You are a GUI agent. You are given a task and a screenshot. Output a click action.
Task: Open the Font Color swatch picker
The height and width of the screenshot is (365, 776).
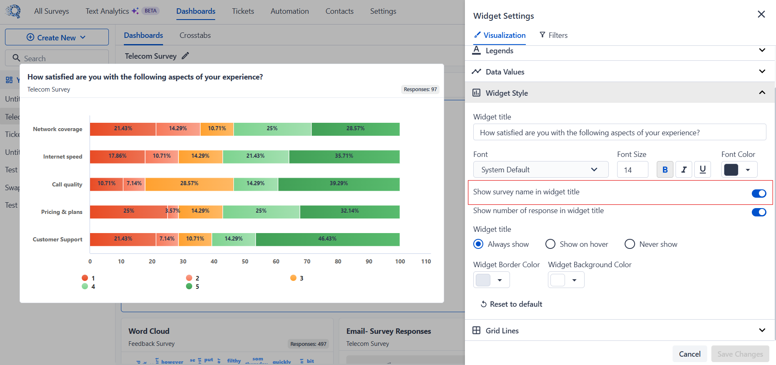point(739,169)
